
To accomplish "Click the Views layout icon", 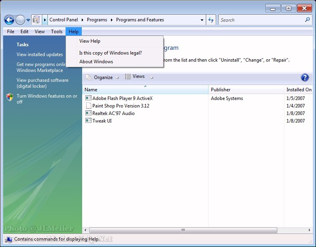I will click(128, 76).
